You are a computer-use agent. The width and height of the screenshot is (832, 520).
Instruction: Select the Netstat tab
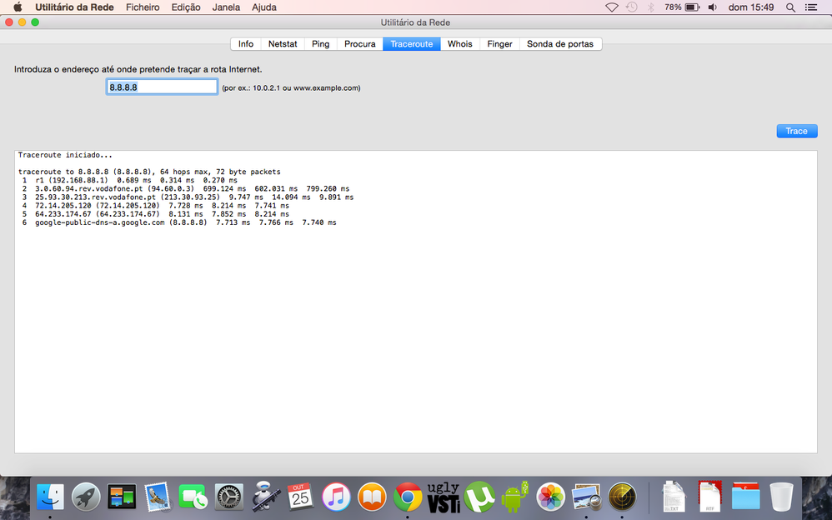click(283, 44)
